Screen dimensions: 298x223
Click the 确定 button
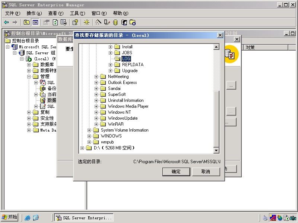tap(176, 172)
